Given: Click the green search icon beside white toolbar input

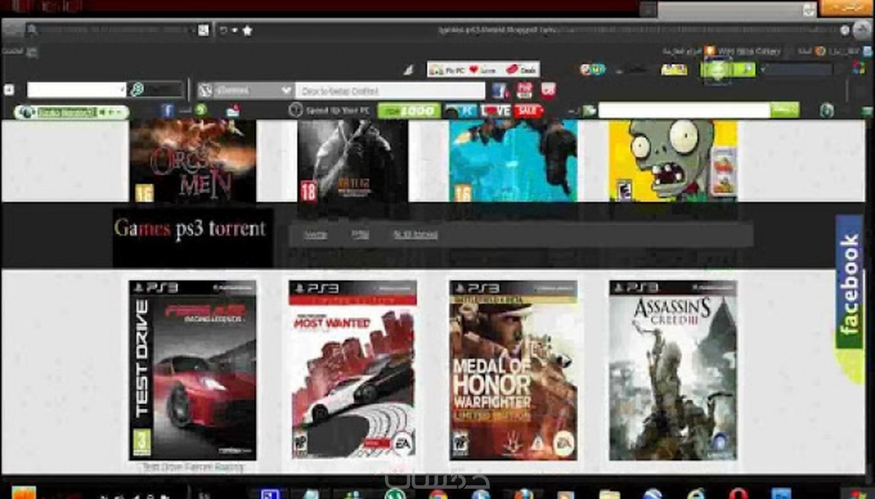Looking at the screenshot, I should click(137, 90).
